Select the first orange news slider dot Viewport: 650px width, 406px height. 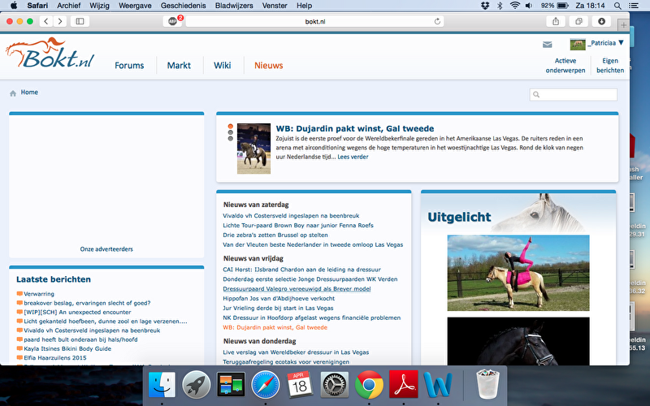click(x=231, y=127)
